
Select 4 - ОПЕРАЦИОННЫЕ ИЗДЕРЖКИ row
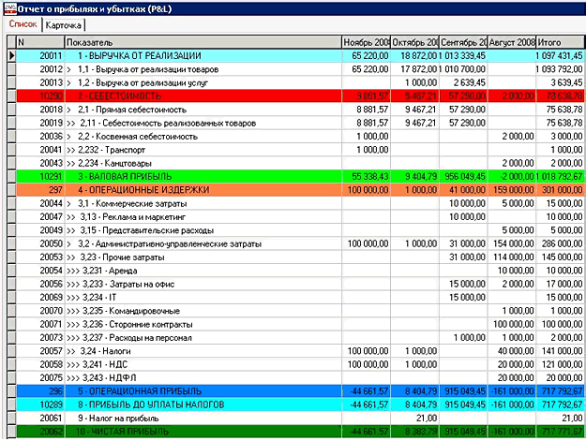tap(300, 190)
